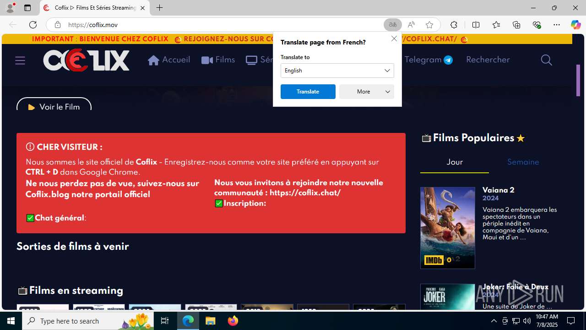586x330 pixels.
Task: Click the Films Populaires heading
Action: coord(473,138)
